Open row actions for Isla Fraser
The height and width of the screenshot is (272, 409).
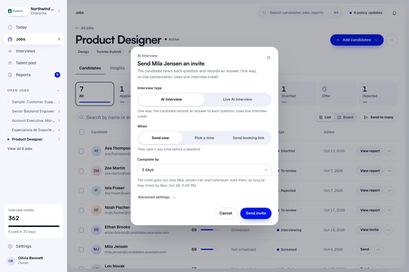tap(389, 191)
